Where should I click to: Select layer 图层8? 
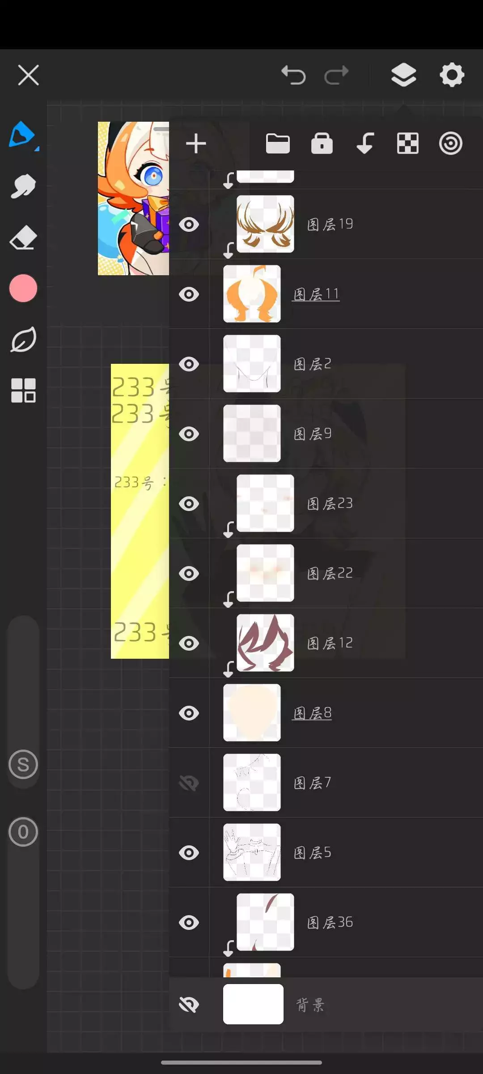pyautogui.click(x=325, y=713)
